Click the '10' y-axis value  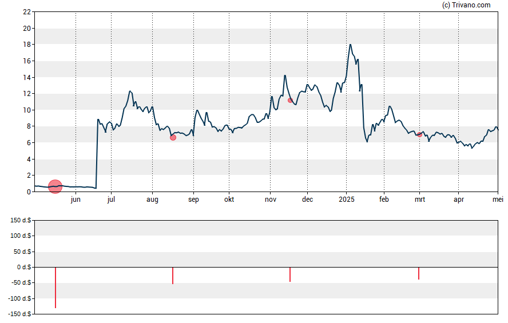[x=27, y=110]
